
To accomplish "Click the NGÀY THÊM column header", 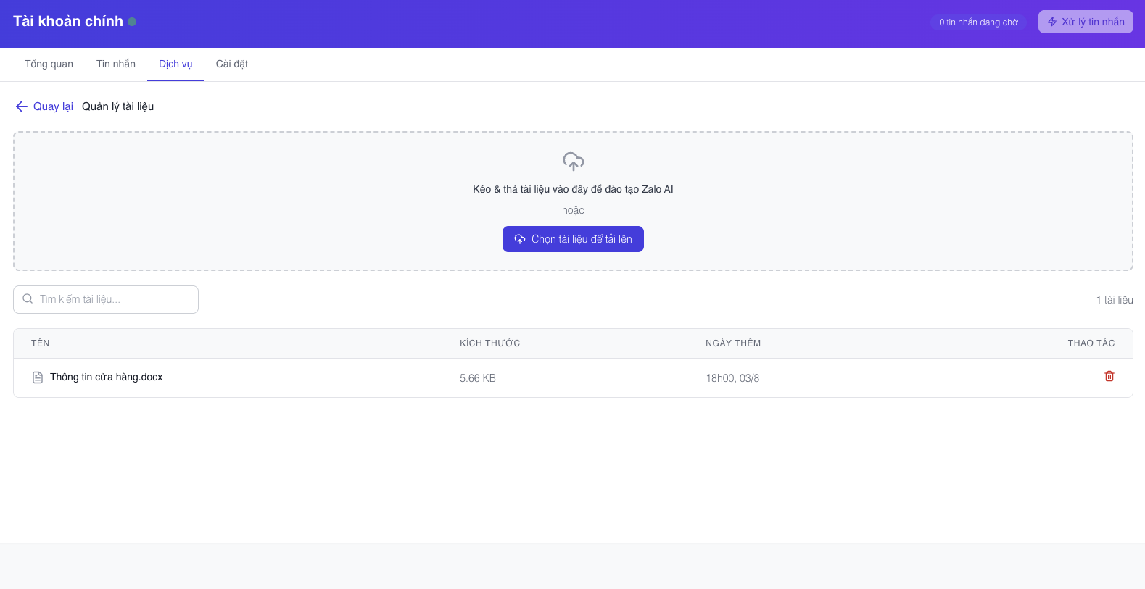I will (x=732, y=343).
